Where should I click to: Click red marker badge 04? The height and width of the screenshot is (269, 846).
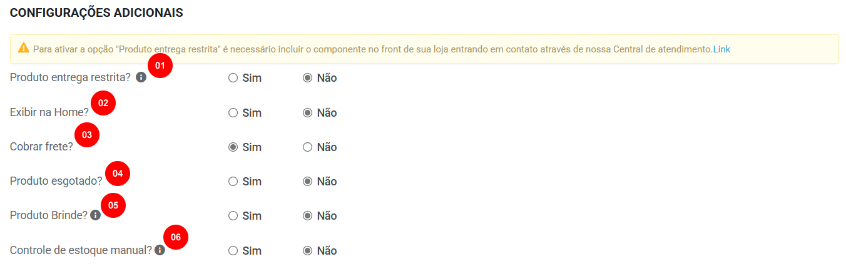[118, 173]
